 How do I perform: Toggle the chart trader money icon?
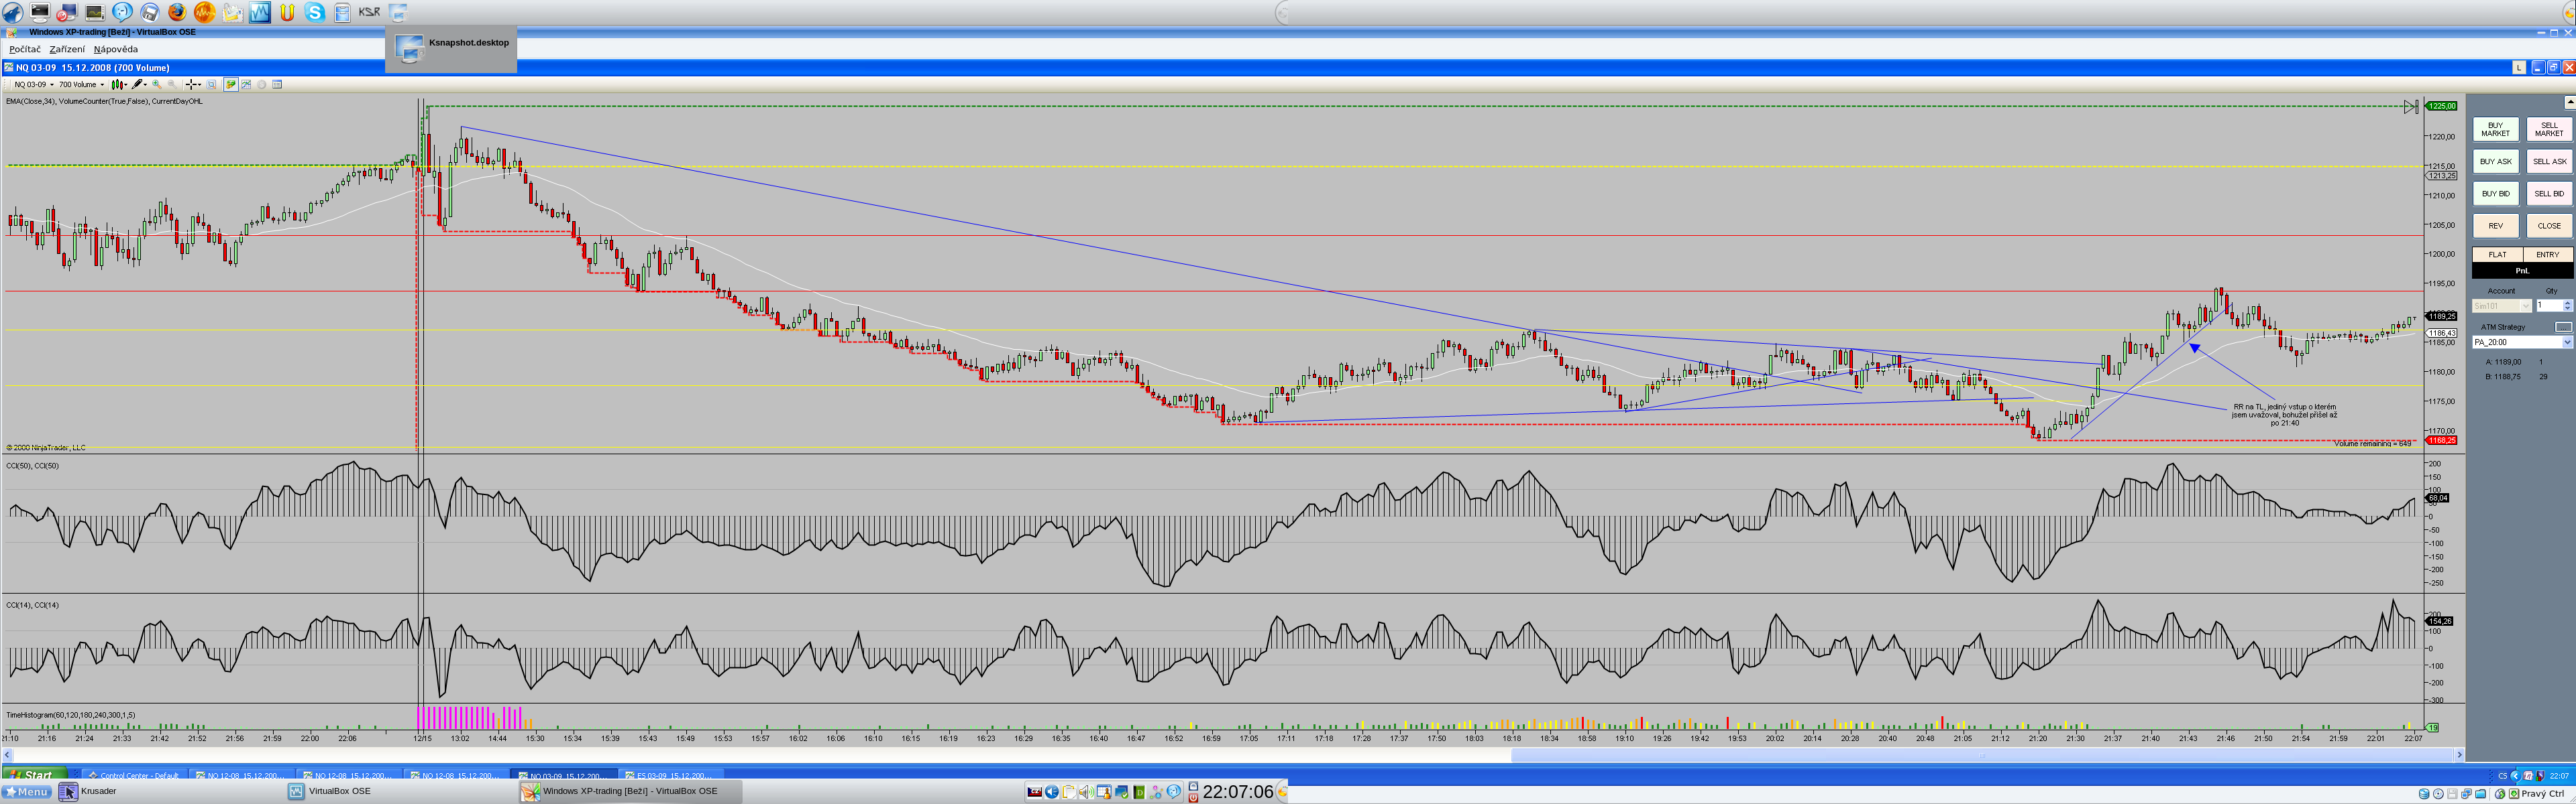[x=231, y=85]
